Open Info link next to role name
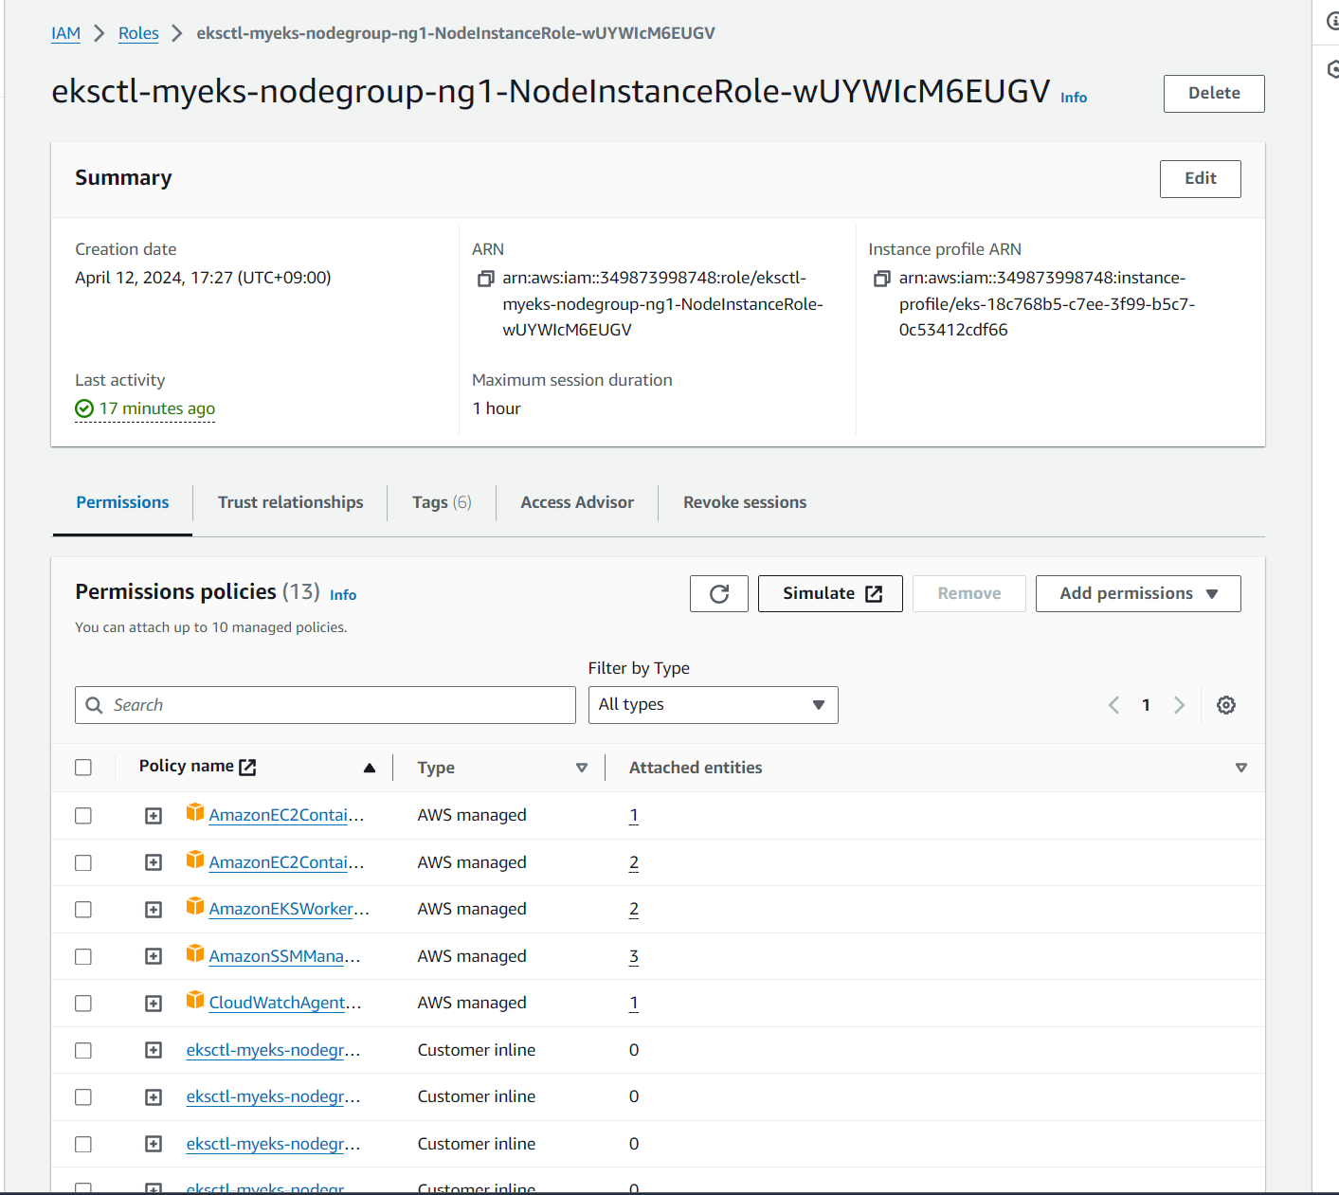Image resolution: width=1339 pixels, height=1195 pixels. pyautogui.click(x=1074, y=98)
